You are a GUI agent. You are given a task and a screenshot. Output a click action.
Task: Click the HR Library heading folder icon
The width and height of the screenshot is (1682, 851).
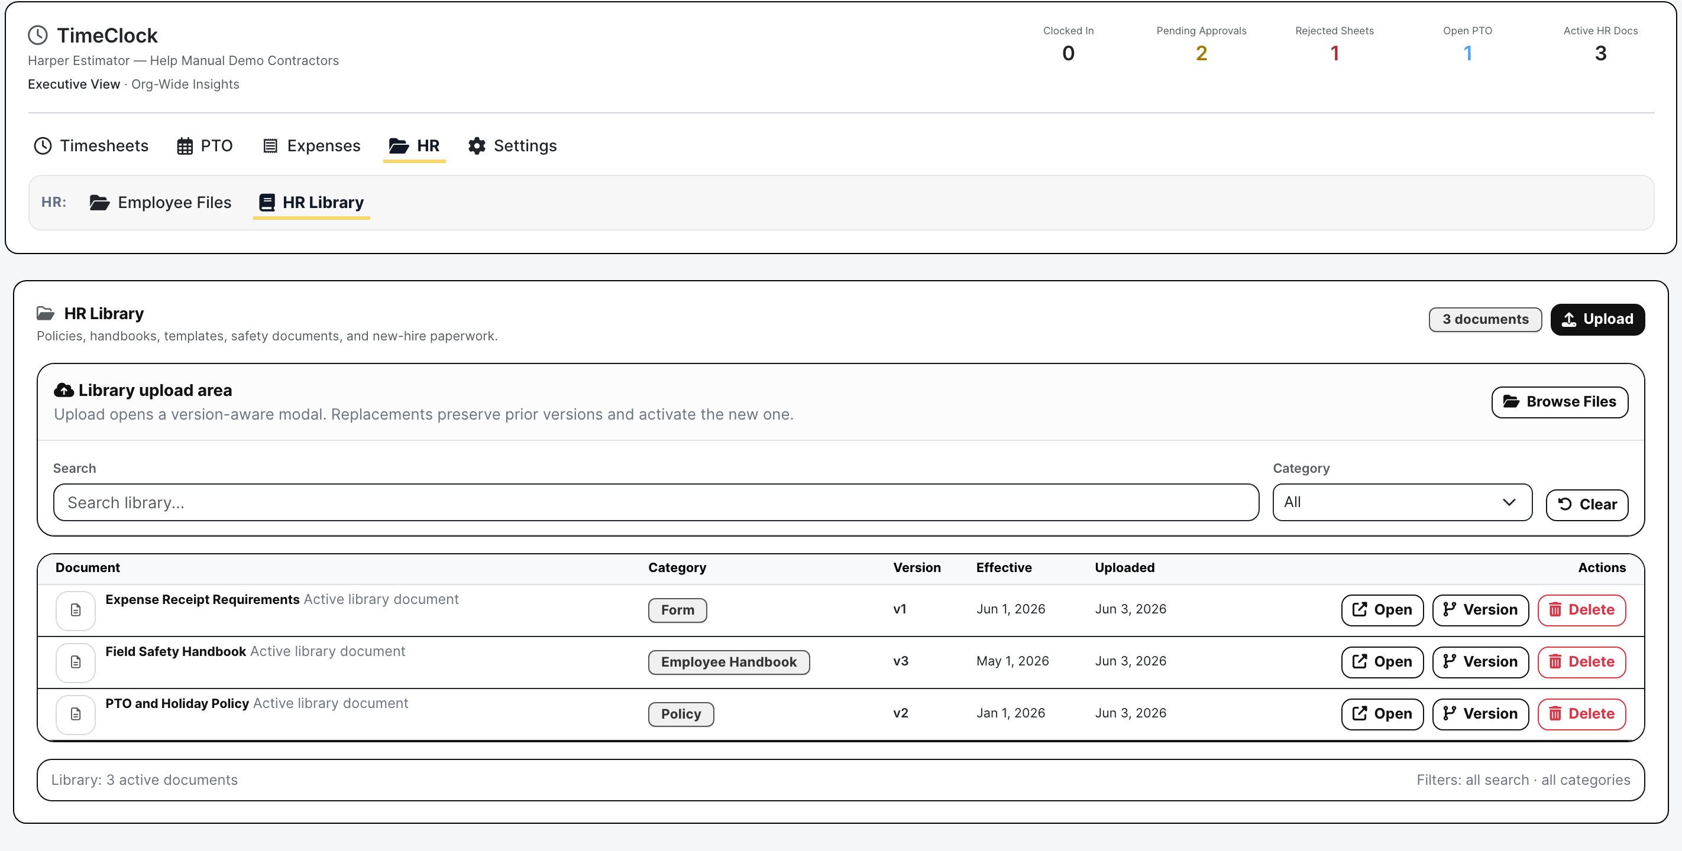(x=45, y=314)
